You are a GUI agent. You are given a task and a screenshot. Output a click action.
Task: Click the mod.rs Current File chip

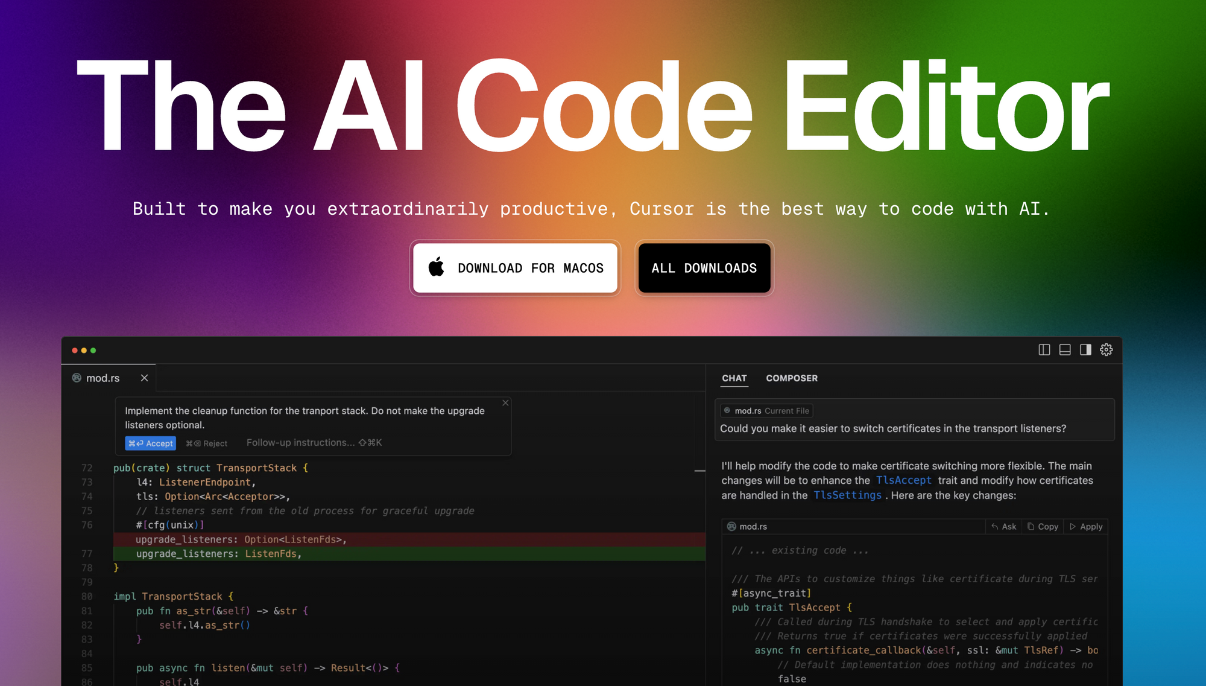coord(766,411)
